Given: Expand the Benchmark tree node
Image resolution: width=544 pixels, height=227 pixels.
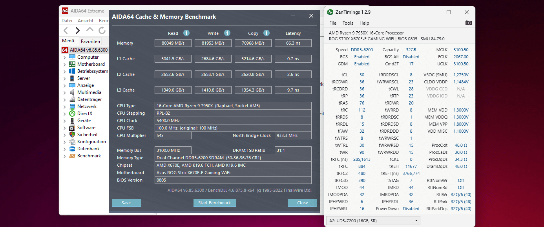Looking at the screenshot, I should coord(65,156).
